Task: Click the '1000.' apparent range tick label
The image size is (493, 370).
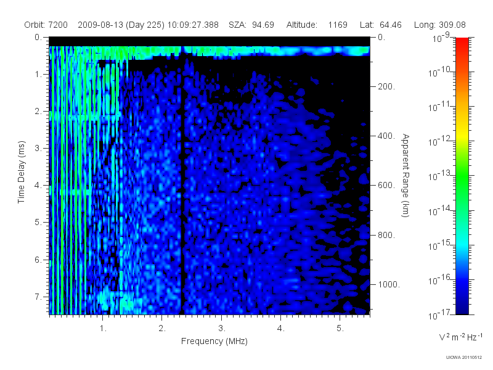Action: coord(389,284)
